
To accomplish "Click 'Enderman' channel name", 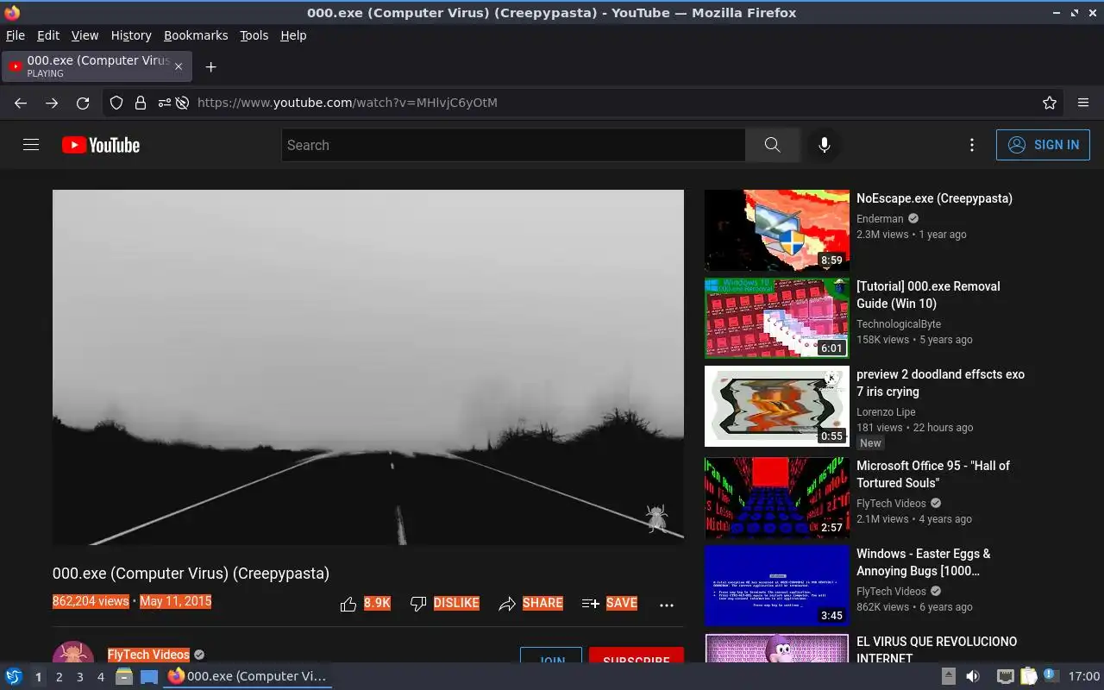I will click(880, 219).
